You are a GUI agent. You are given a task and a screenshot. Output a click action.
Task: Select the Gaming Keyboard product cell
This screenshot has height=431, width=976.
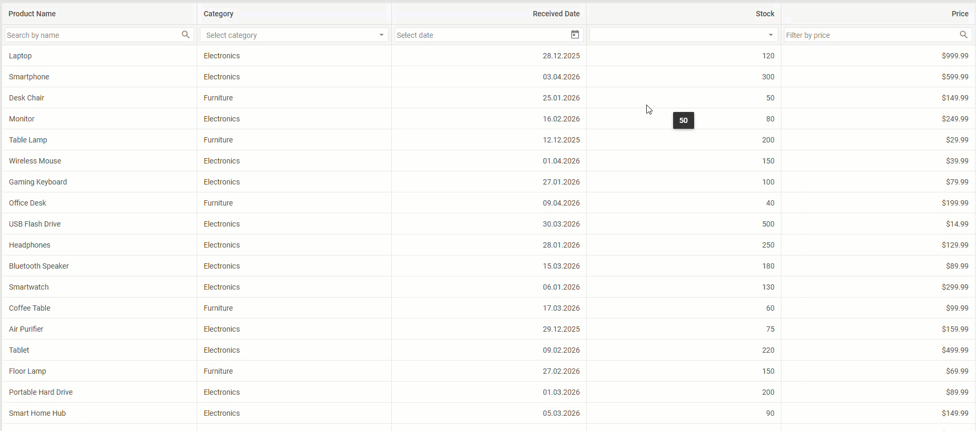(38, 182)
